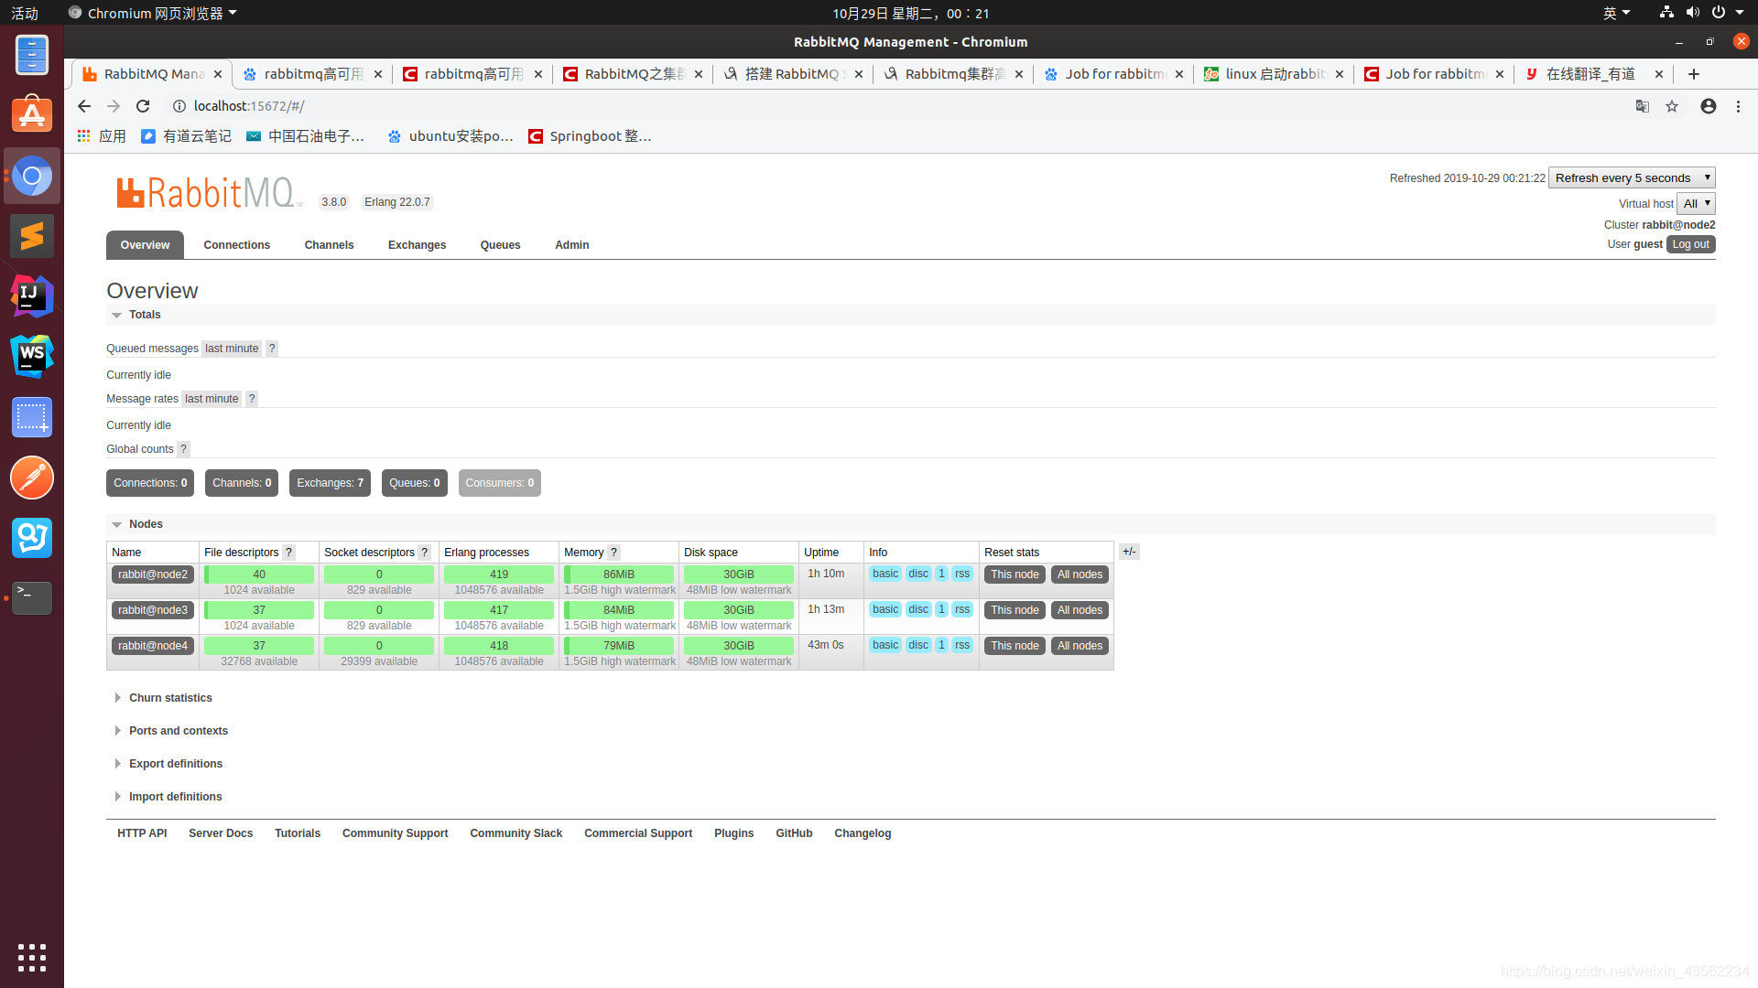Log out of the guest account

[x=1690, y=244]
